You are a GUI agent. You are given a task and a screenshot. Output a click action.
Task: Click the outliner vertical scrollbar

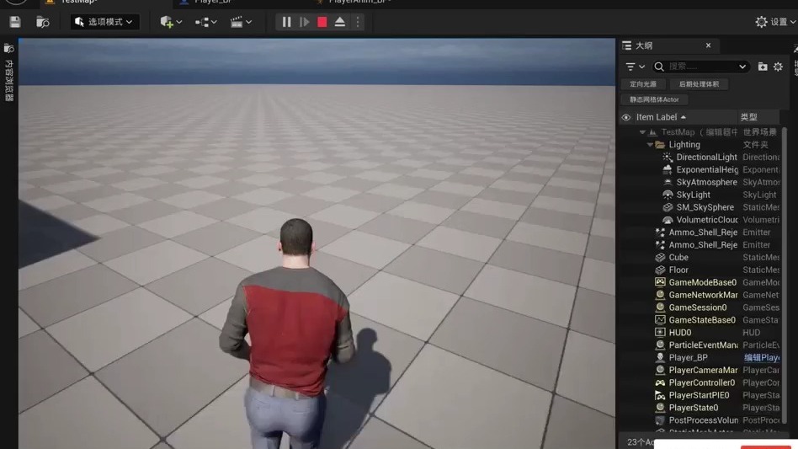(x=785, y=275)
